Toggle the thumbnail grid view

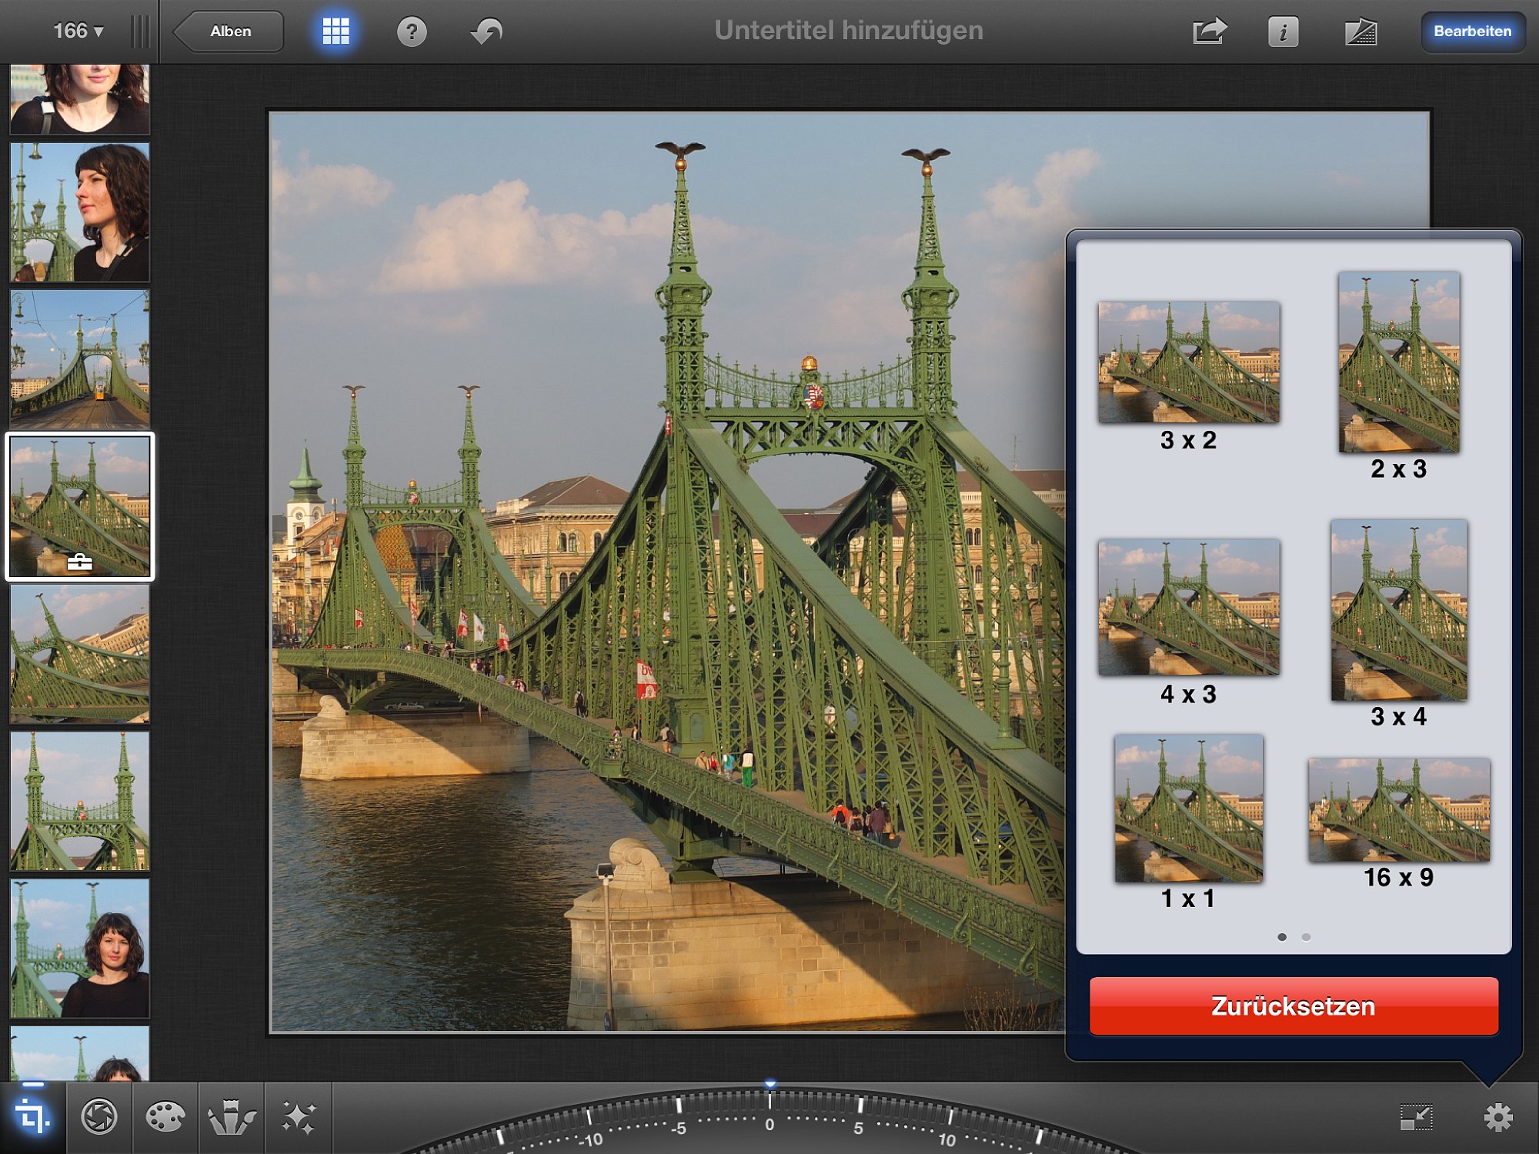pos(336,32)
